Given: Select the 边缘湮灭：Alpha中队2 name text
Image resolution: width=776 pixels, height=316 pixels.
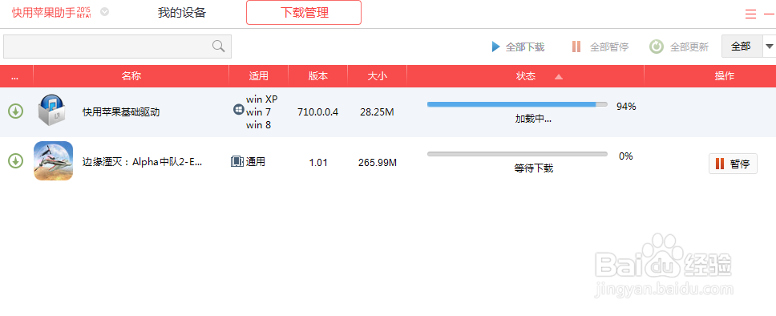Looking at the screenshot, I should tap(142, 161).
